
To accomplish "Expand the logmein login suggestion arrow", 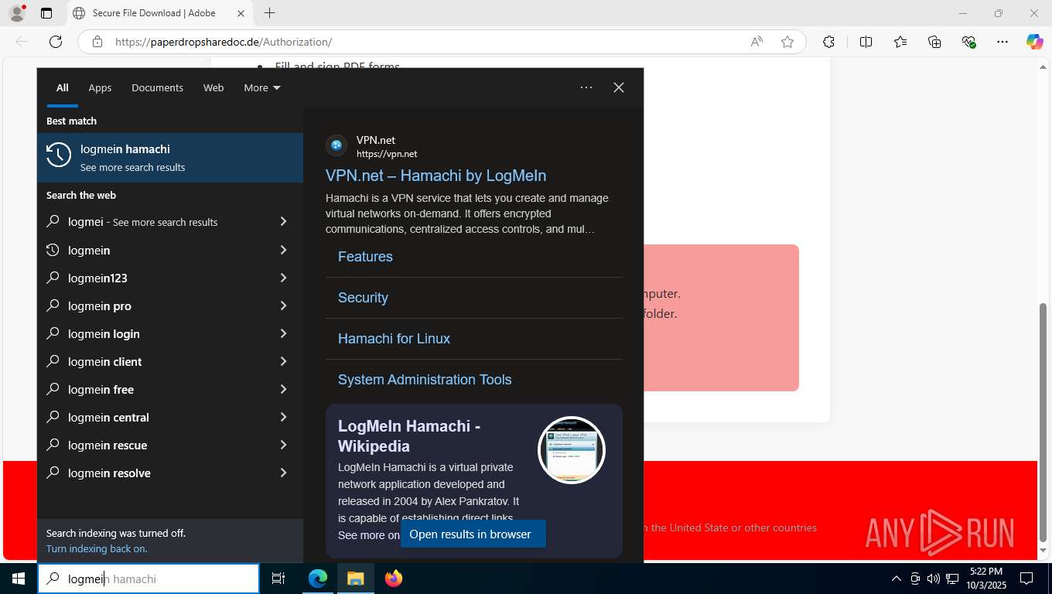I will click(x=283, y=333).
